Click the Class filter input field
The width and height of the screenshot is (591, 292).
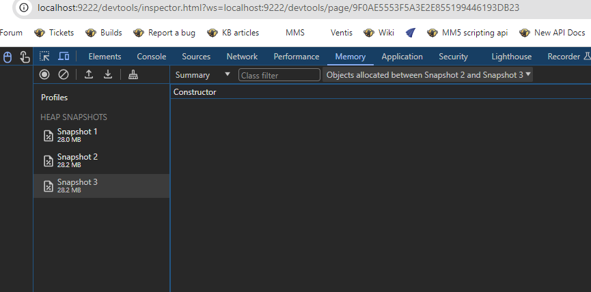pos(279,75)
